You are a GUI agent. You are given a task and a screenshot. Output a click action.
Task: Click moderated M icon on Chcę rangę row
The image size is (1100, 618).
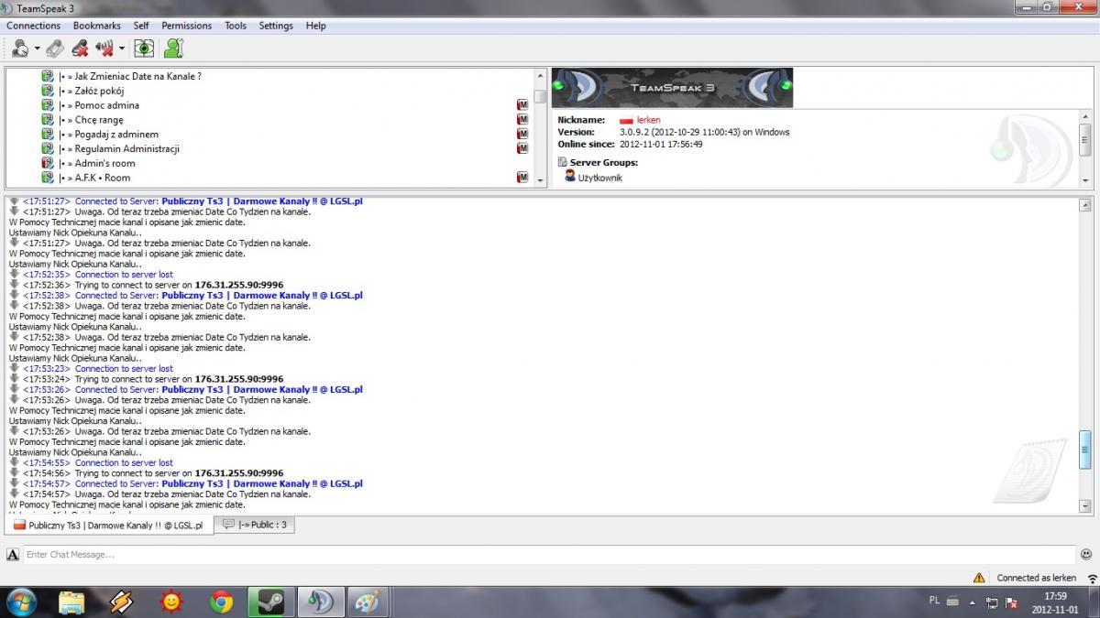[522, 120]
